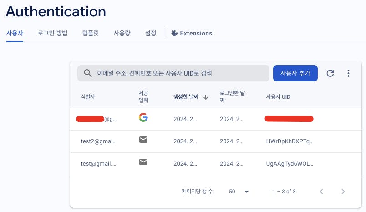Click the Google provider icon

[x=143, y=118]
